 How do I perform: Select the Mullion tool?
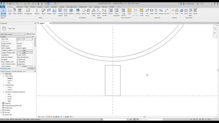71,11
